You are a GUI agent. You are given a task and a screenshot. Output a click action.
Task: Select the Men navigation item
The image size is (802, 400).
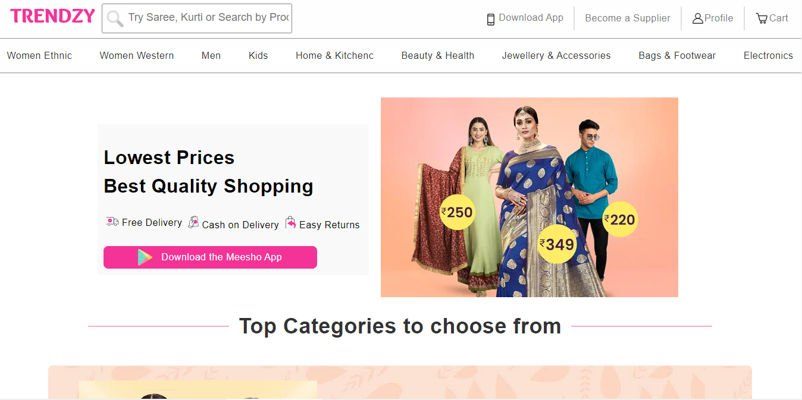211,55
